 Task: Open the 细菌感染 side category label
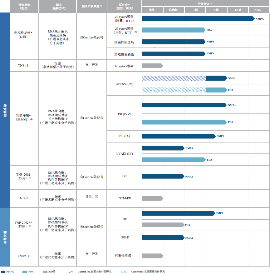click(5, 110)
